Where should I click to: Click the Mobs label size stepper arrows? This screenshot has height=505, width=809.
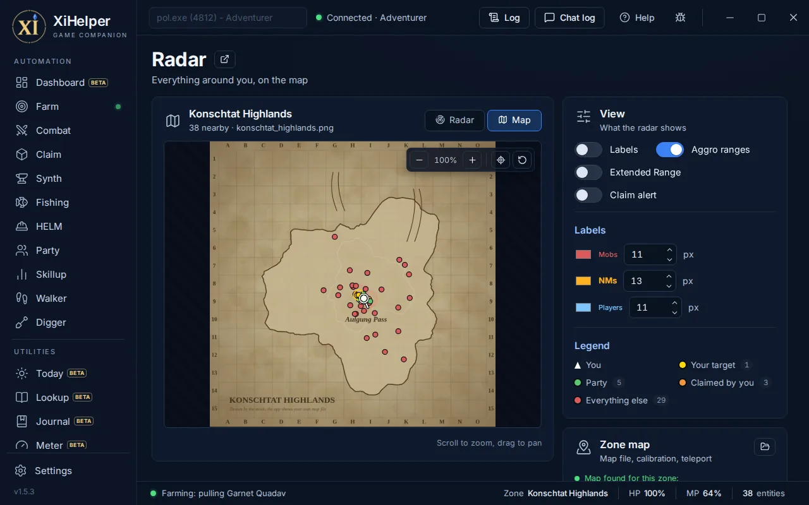669,254
